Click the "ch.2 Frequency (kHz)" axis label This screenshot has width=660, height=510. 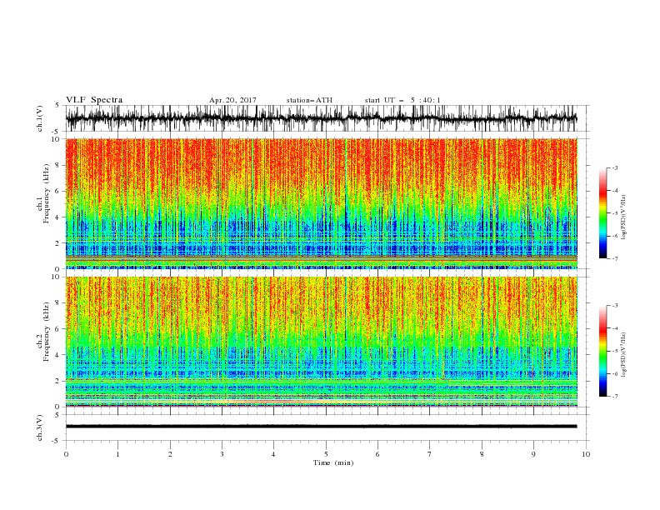tap(43, 332)
